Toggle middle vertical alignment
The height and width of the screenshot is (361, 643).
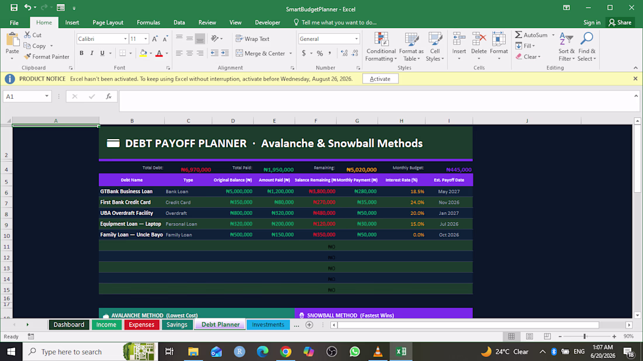(189, 39)
